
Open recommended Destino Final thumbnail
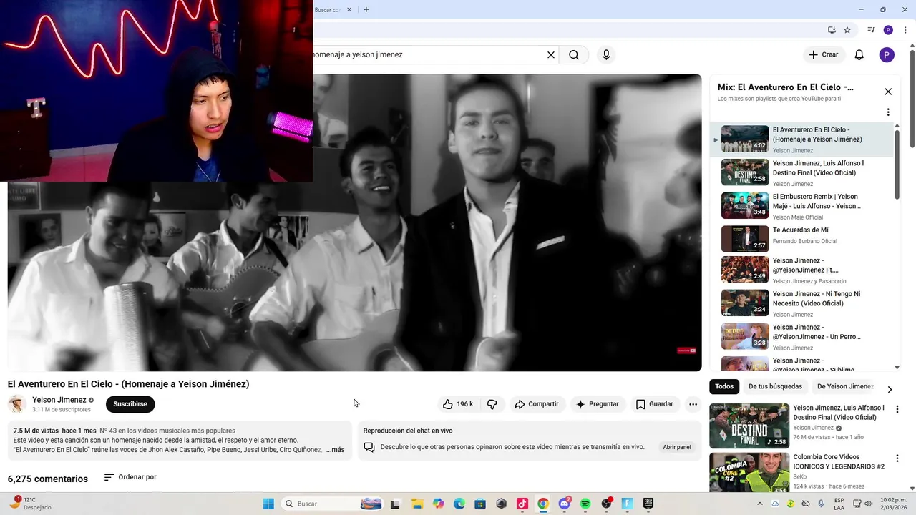click(x=749, y=426)
